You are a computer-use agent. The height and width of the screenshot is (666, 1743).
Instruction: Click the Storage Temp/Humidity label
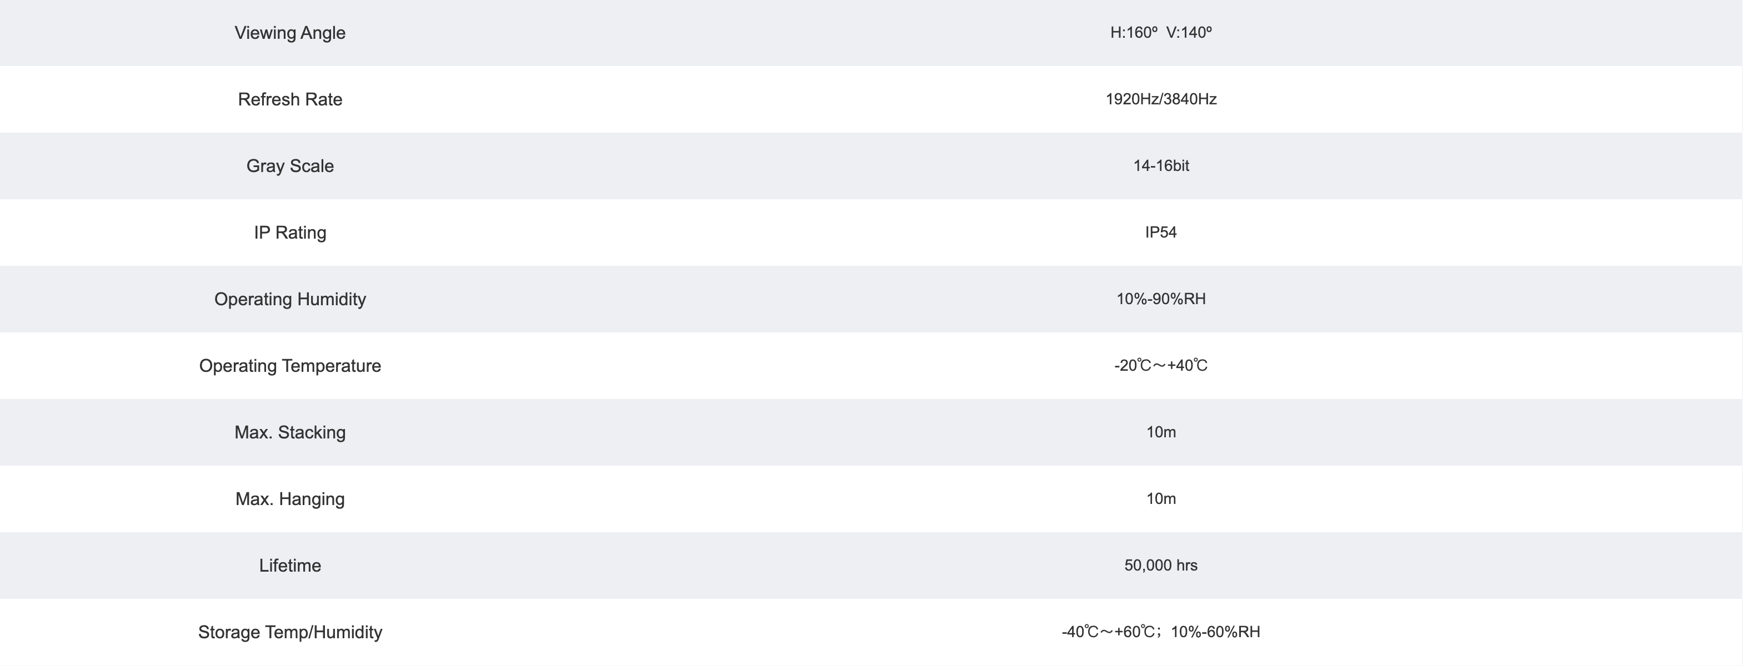[289, 632]
